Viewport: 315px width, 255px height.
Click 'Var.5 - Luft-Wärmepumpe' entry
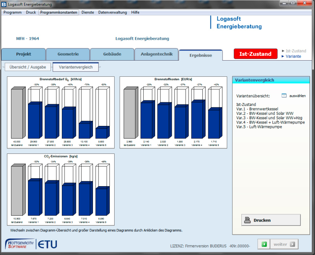pyautogui.click(x=259, y=127)
